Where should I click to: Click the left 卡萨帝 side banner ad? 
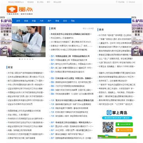point(6,37)
